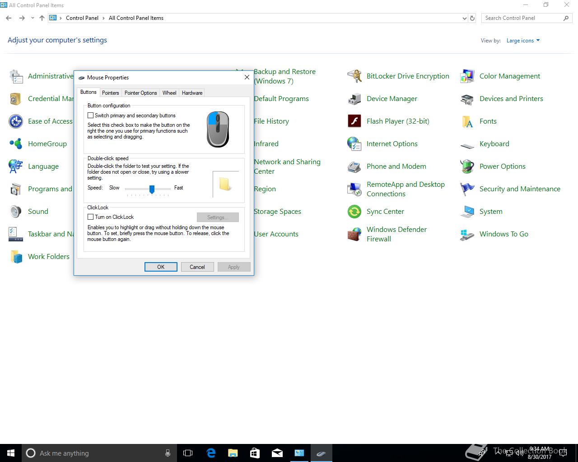Open the Sync Center icon

pos(354,212)
